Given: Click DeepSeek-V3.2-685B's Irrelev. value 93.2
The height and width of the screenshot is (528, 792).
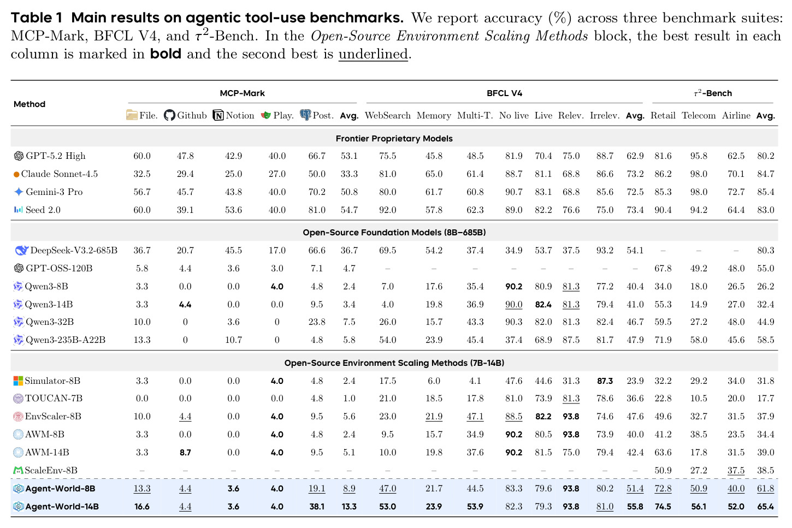Looking at the screenshot, I should (x=605, y=251).
